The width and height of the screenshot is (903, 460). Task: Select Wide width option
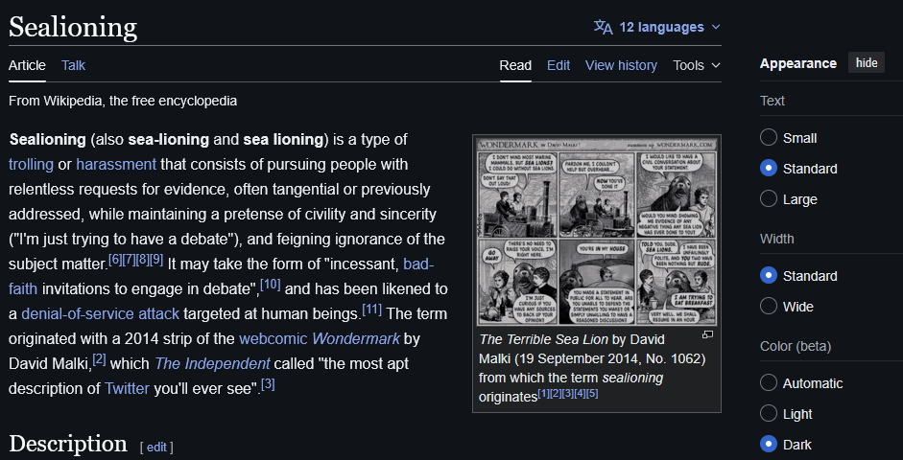[769, 306]
